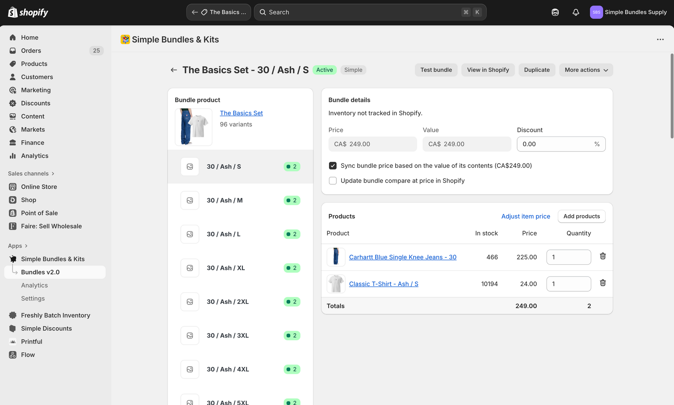Click the page vertical scrollbar
This screenshot has height=405, width=674.
(x=672, y=96)
